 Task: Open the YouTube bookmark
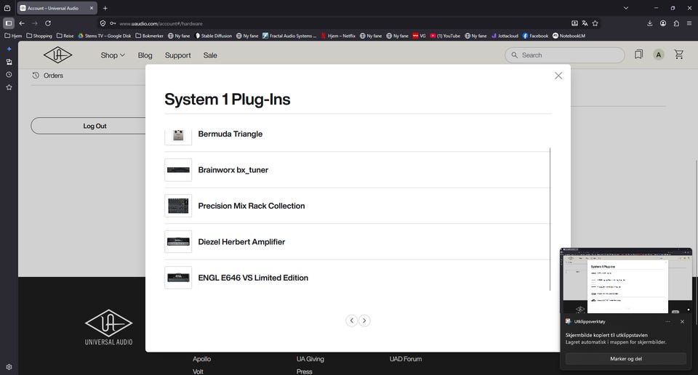pyautogui.click(x=445, y=36)
